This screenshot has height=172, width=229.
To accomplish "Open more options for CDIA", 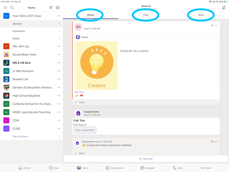I will point(59,120).
